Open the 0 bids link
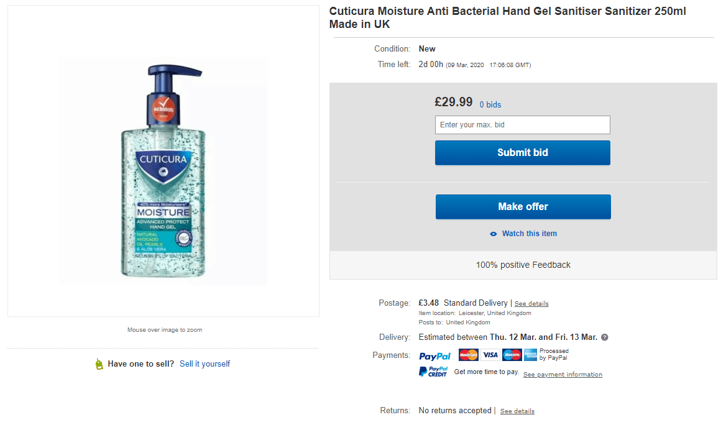The width and height of the screenshot is (726, 430). point(490,105)
